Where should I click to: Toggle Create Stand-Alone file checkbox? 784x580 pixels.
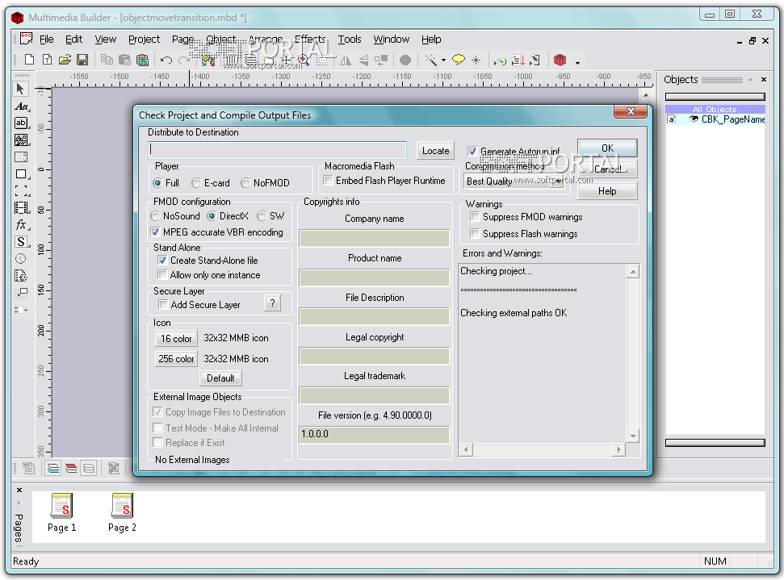coord(162,260)
